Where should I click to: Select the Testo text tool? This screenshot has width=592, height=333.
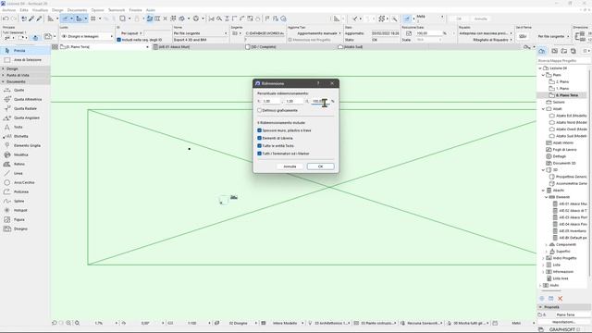point(18,128)
